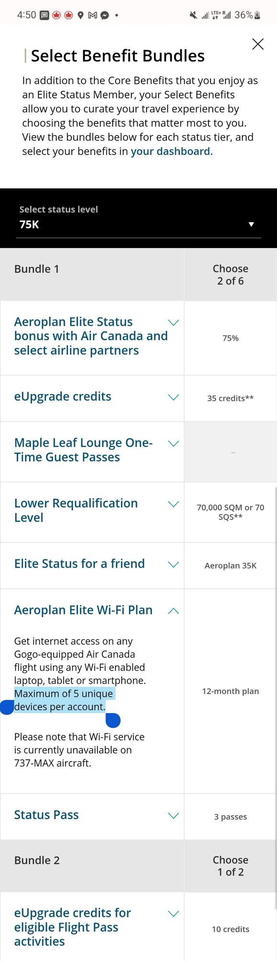Expand Lower Requalification Level chevron
Image resolution: width=277 pixels, height=961 pixels.
click(x=173, y=504)
